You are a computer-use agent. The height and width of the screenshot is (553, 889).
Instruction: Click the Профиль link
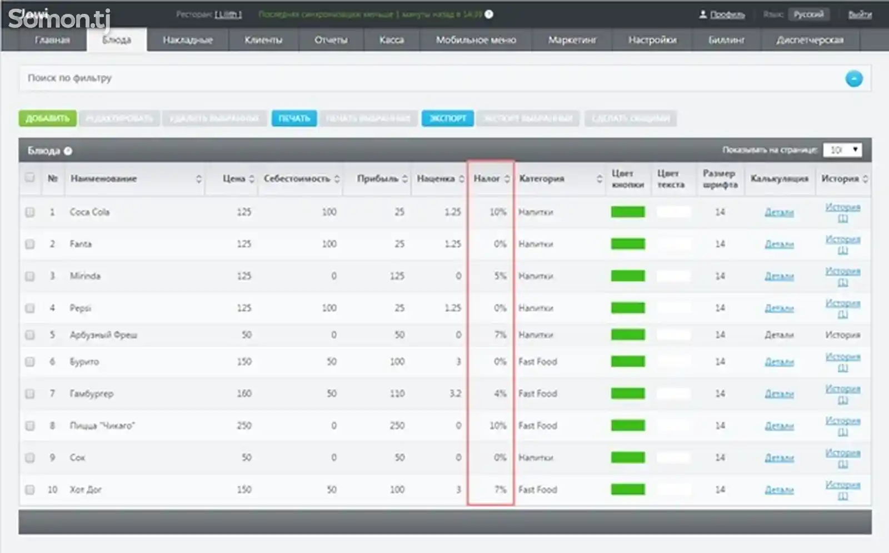pos(727,14)
